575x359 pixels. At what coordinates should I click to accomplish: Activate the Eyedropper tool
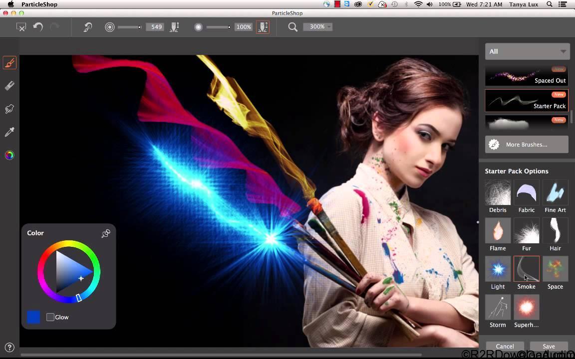9,132
